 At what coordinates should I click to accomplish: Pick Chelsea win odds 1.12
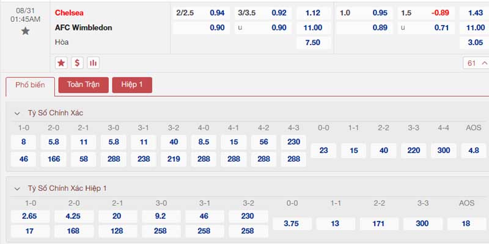coord(313,13)
